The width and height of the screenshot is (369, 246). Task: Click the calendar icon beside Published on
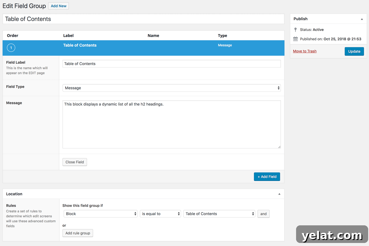[296, 39]
